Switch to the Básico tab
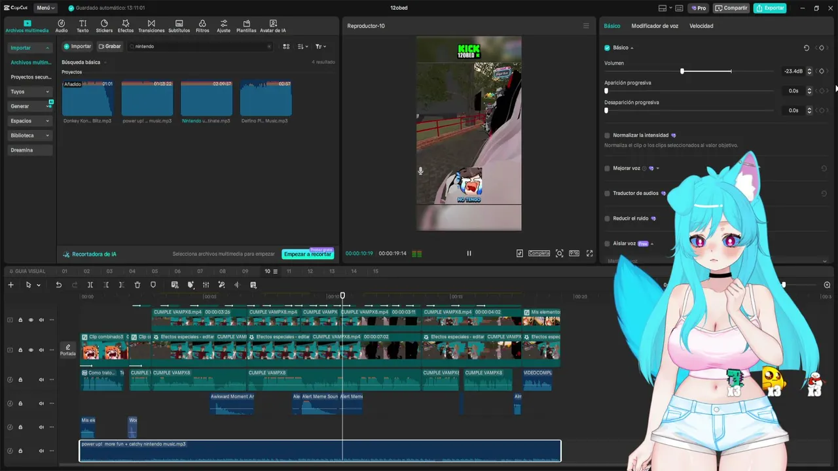 click(x=612, y=26)
